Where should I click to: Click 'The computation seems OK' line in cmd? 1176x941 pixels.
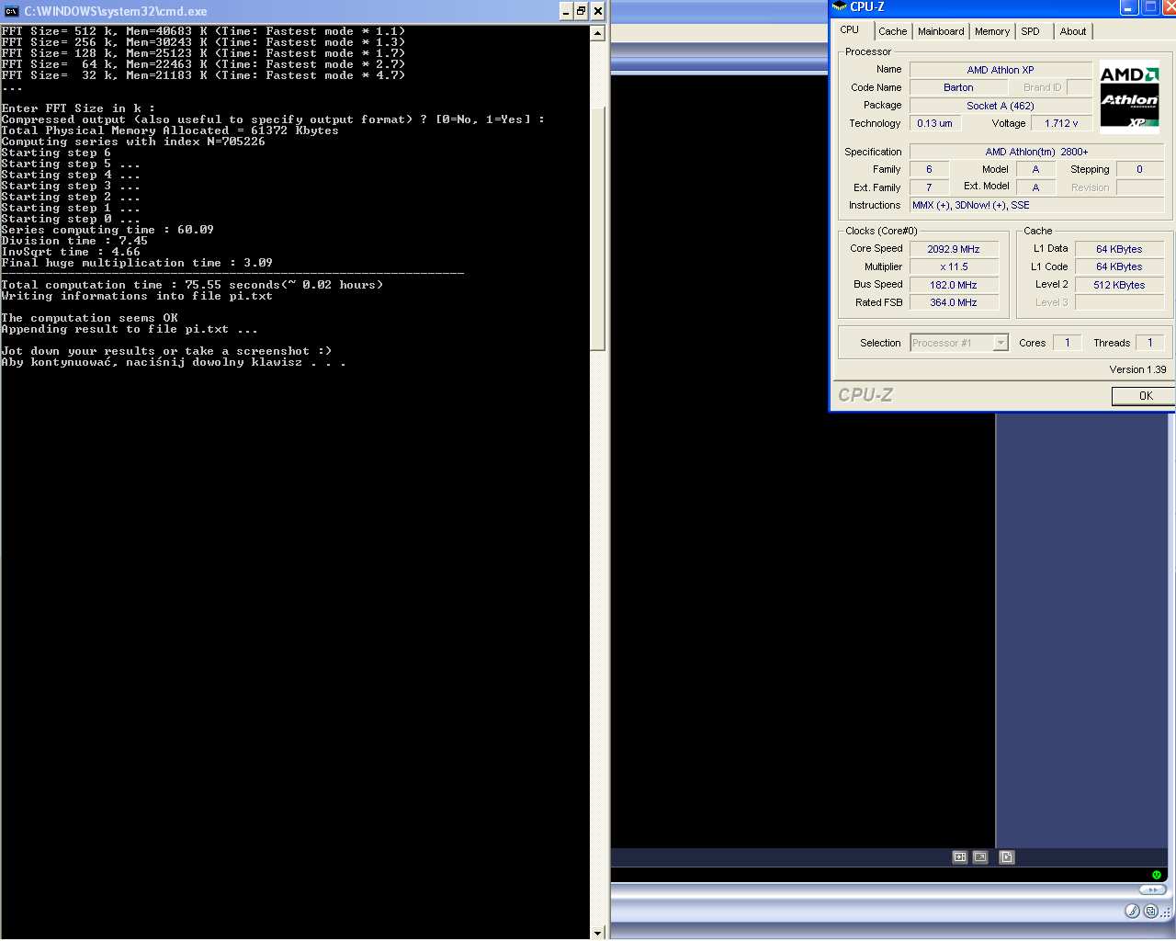point(89,318)
